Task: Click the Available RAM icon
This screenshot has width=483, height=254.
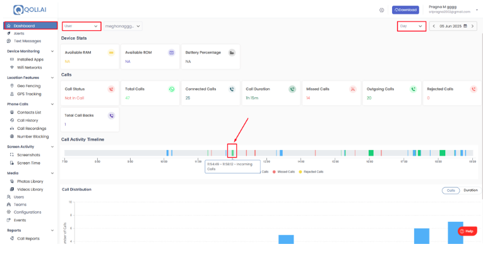Action: 111,53
